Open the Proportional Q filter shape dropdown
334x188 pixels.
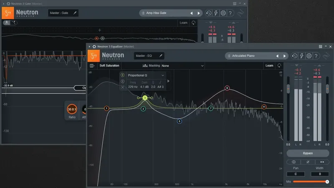146,75
